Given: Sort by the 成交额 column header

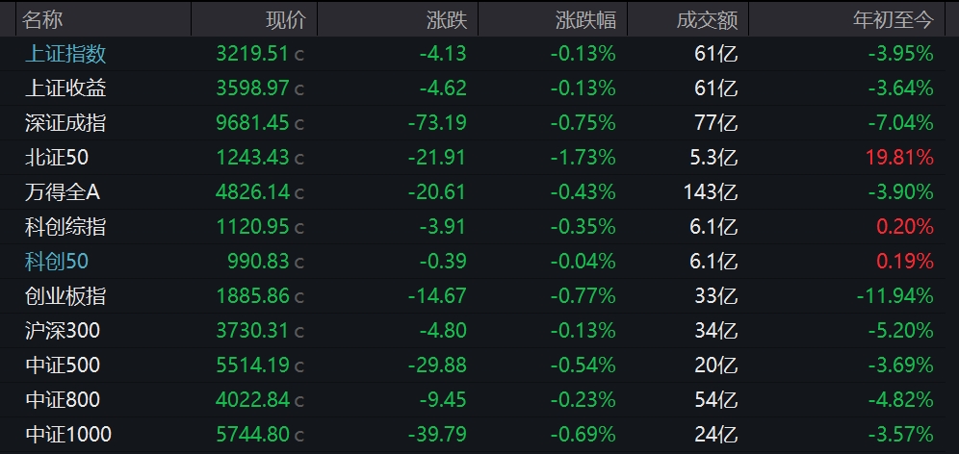Looking at the screenshot, I should pos(710,19).
